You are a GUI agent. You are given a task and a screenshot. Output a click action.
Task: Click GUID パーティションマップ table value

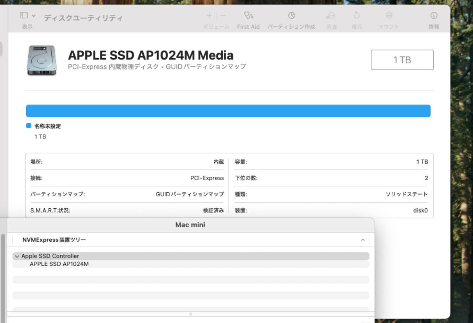tap(190, 194)
